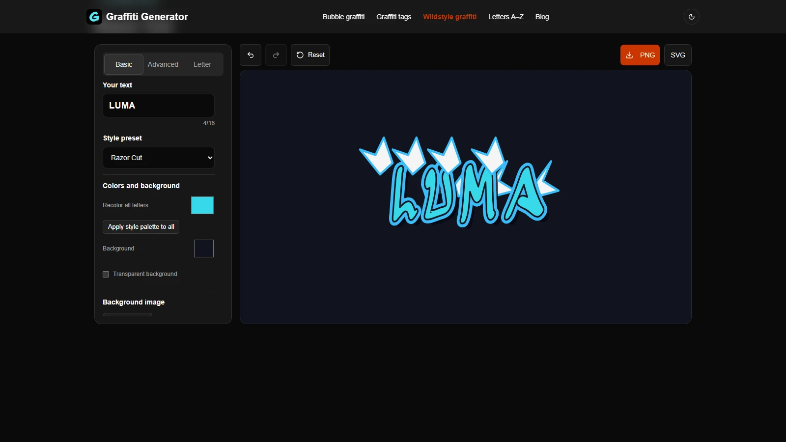The width and height of the screenshot is (786, 442).
Task: Go to Bubble graffiti page
Action: pos(343,17)
